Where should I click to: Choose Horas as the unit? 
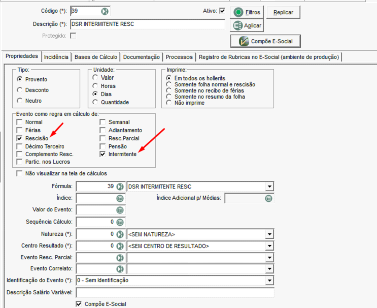[x=95, y=86]
